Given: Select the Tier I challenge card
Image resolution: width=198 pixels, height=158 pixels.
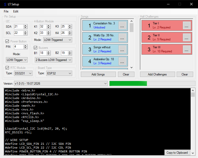Looking at the screenshot, I should 167,25.
